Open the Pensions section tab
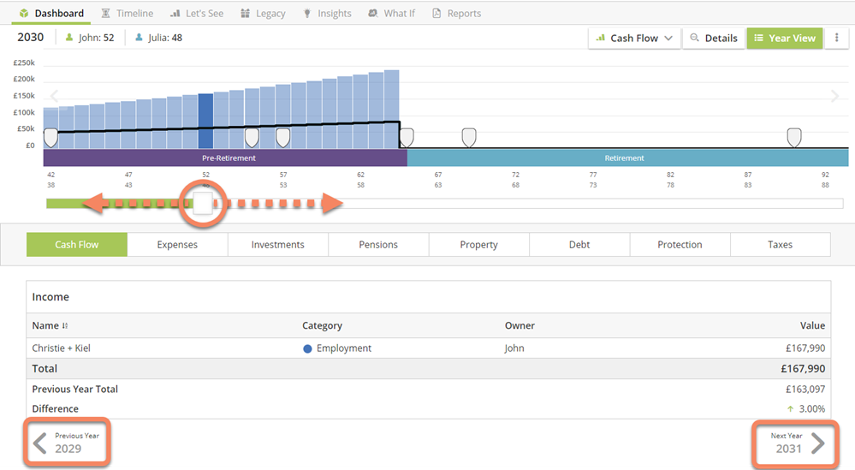The image size is (855, 470). [378, 245]
